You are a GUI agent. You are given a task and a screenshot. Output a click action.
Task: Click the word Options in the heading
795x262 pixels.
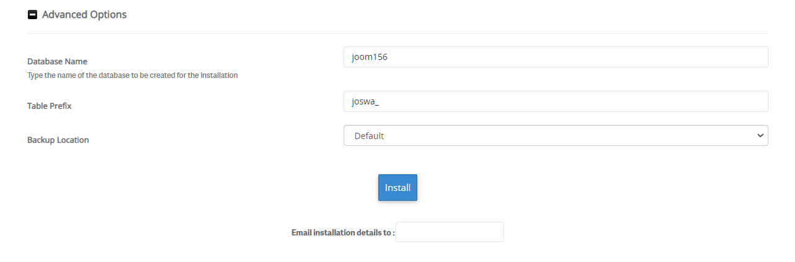point(106,15)
